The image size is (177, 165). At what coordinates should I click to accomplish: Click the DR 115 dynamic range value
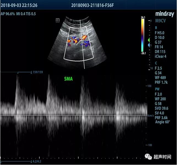click(x=160, y=52)
